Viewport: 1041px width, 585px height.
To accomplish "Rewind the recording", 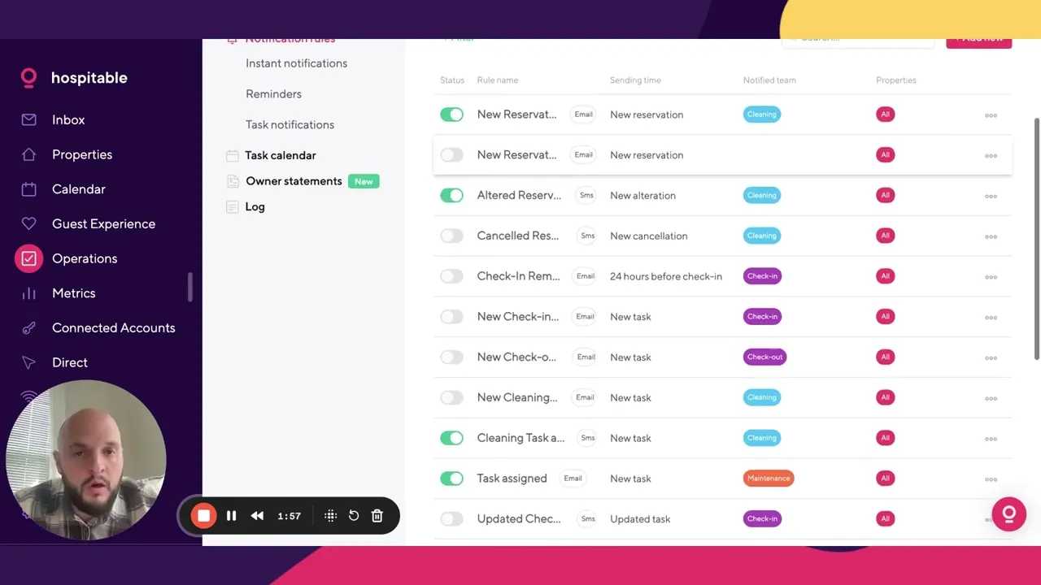I will [x=257, y=516].
